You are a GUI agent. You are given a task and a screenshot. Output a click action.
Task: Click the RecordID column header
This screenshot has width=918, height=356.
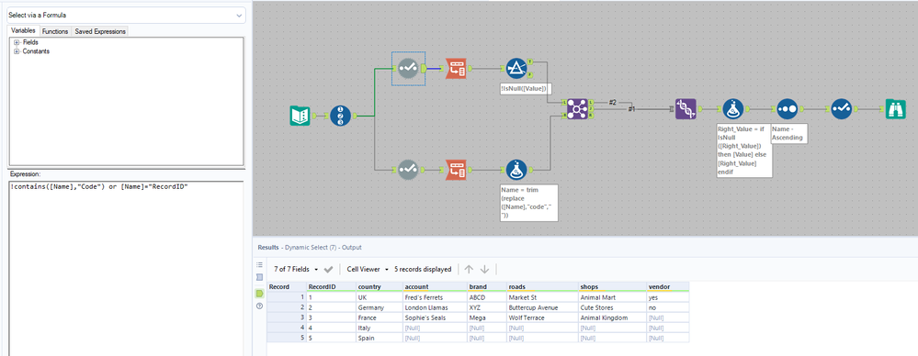330,287
